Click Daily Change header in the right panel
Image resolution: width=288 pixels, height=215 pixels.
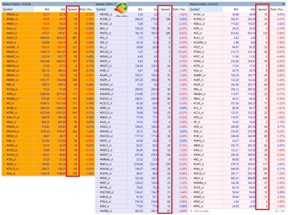277,9
